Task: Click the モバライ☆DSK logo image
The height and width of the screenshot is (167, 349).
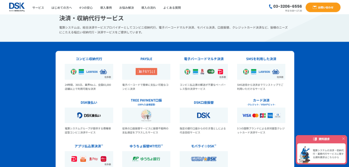Action: (204, 159)
